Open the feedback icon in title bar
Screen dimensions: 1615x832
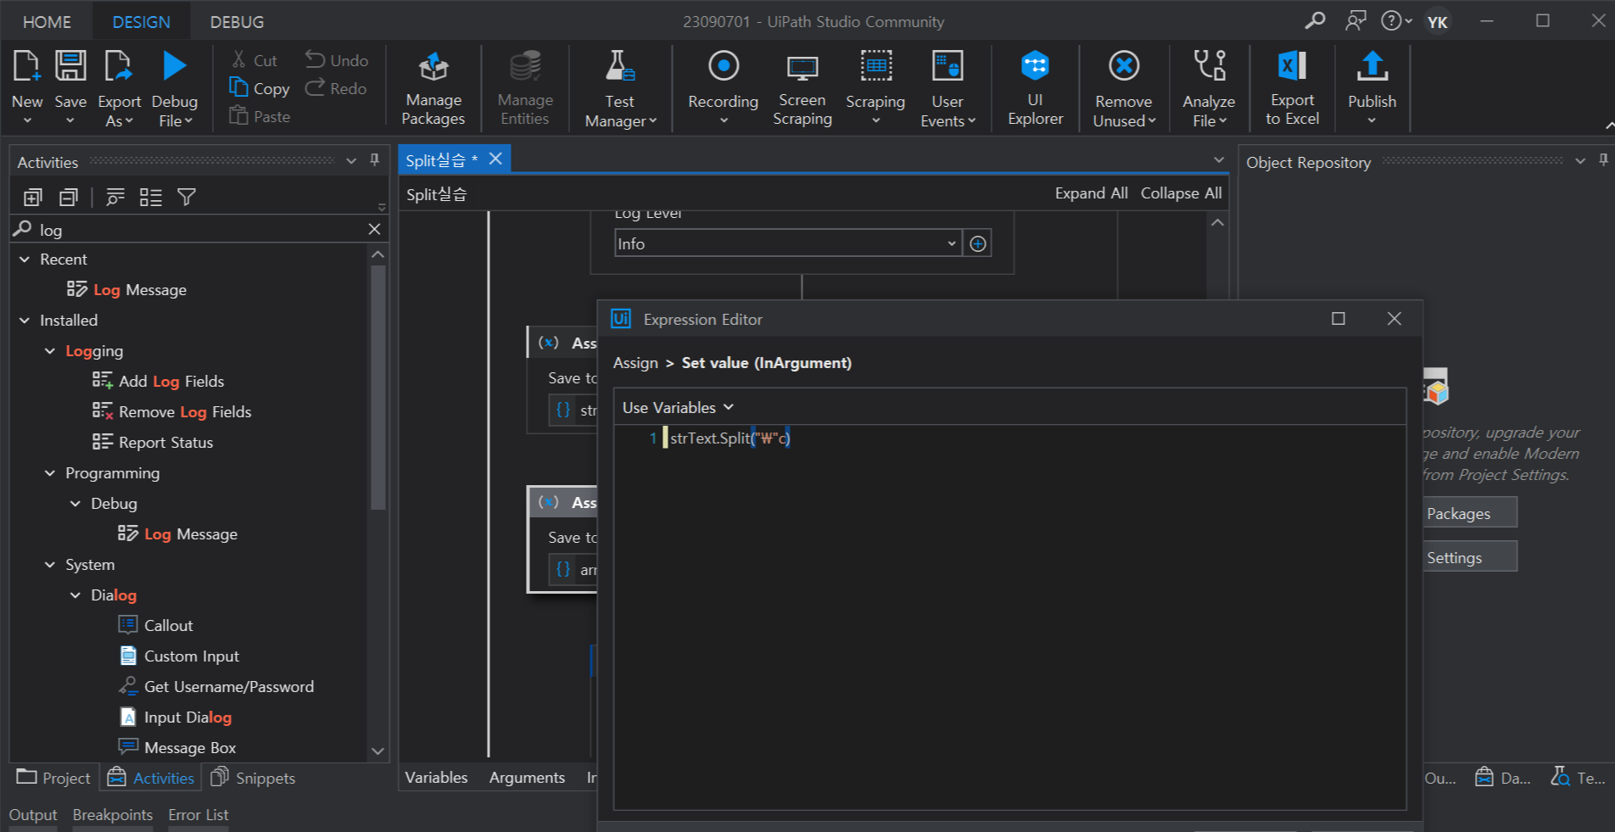coord(1355,20)
